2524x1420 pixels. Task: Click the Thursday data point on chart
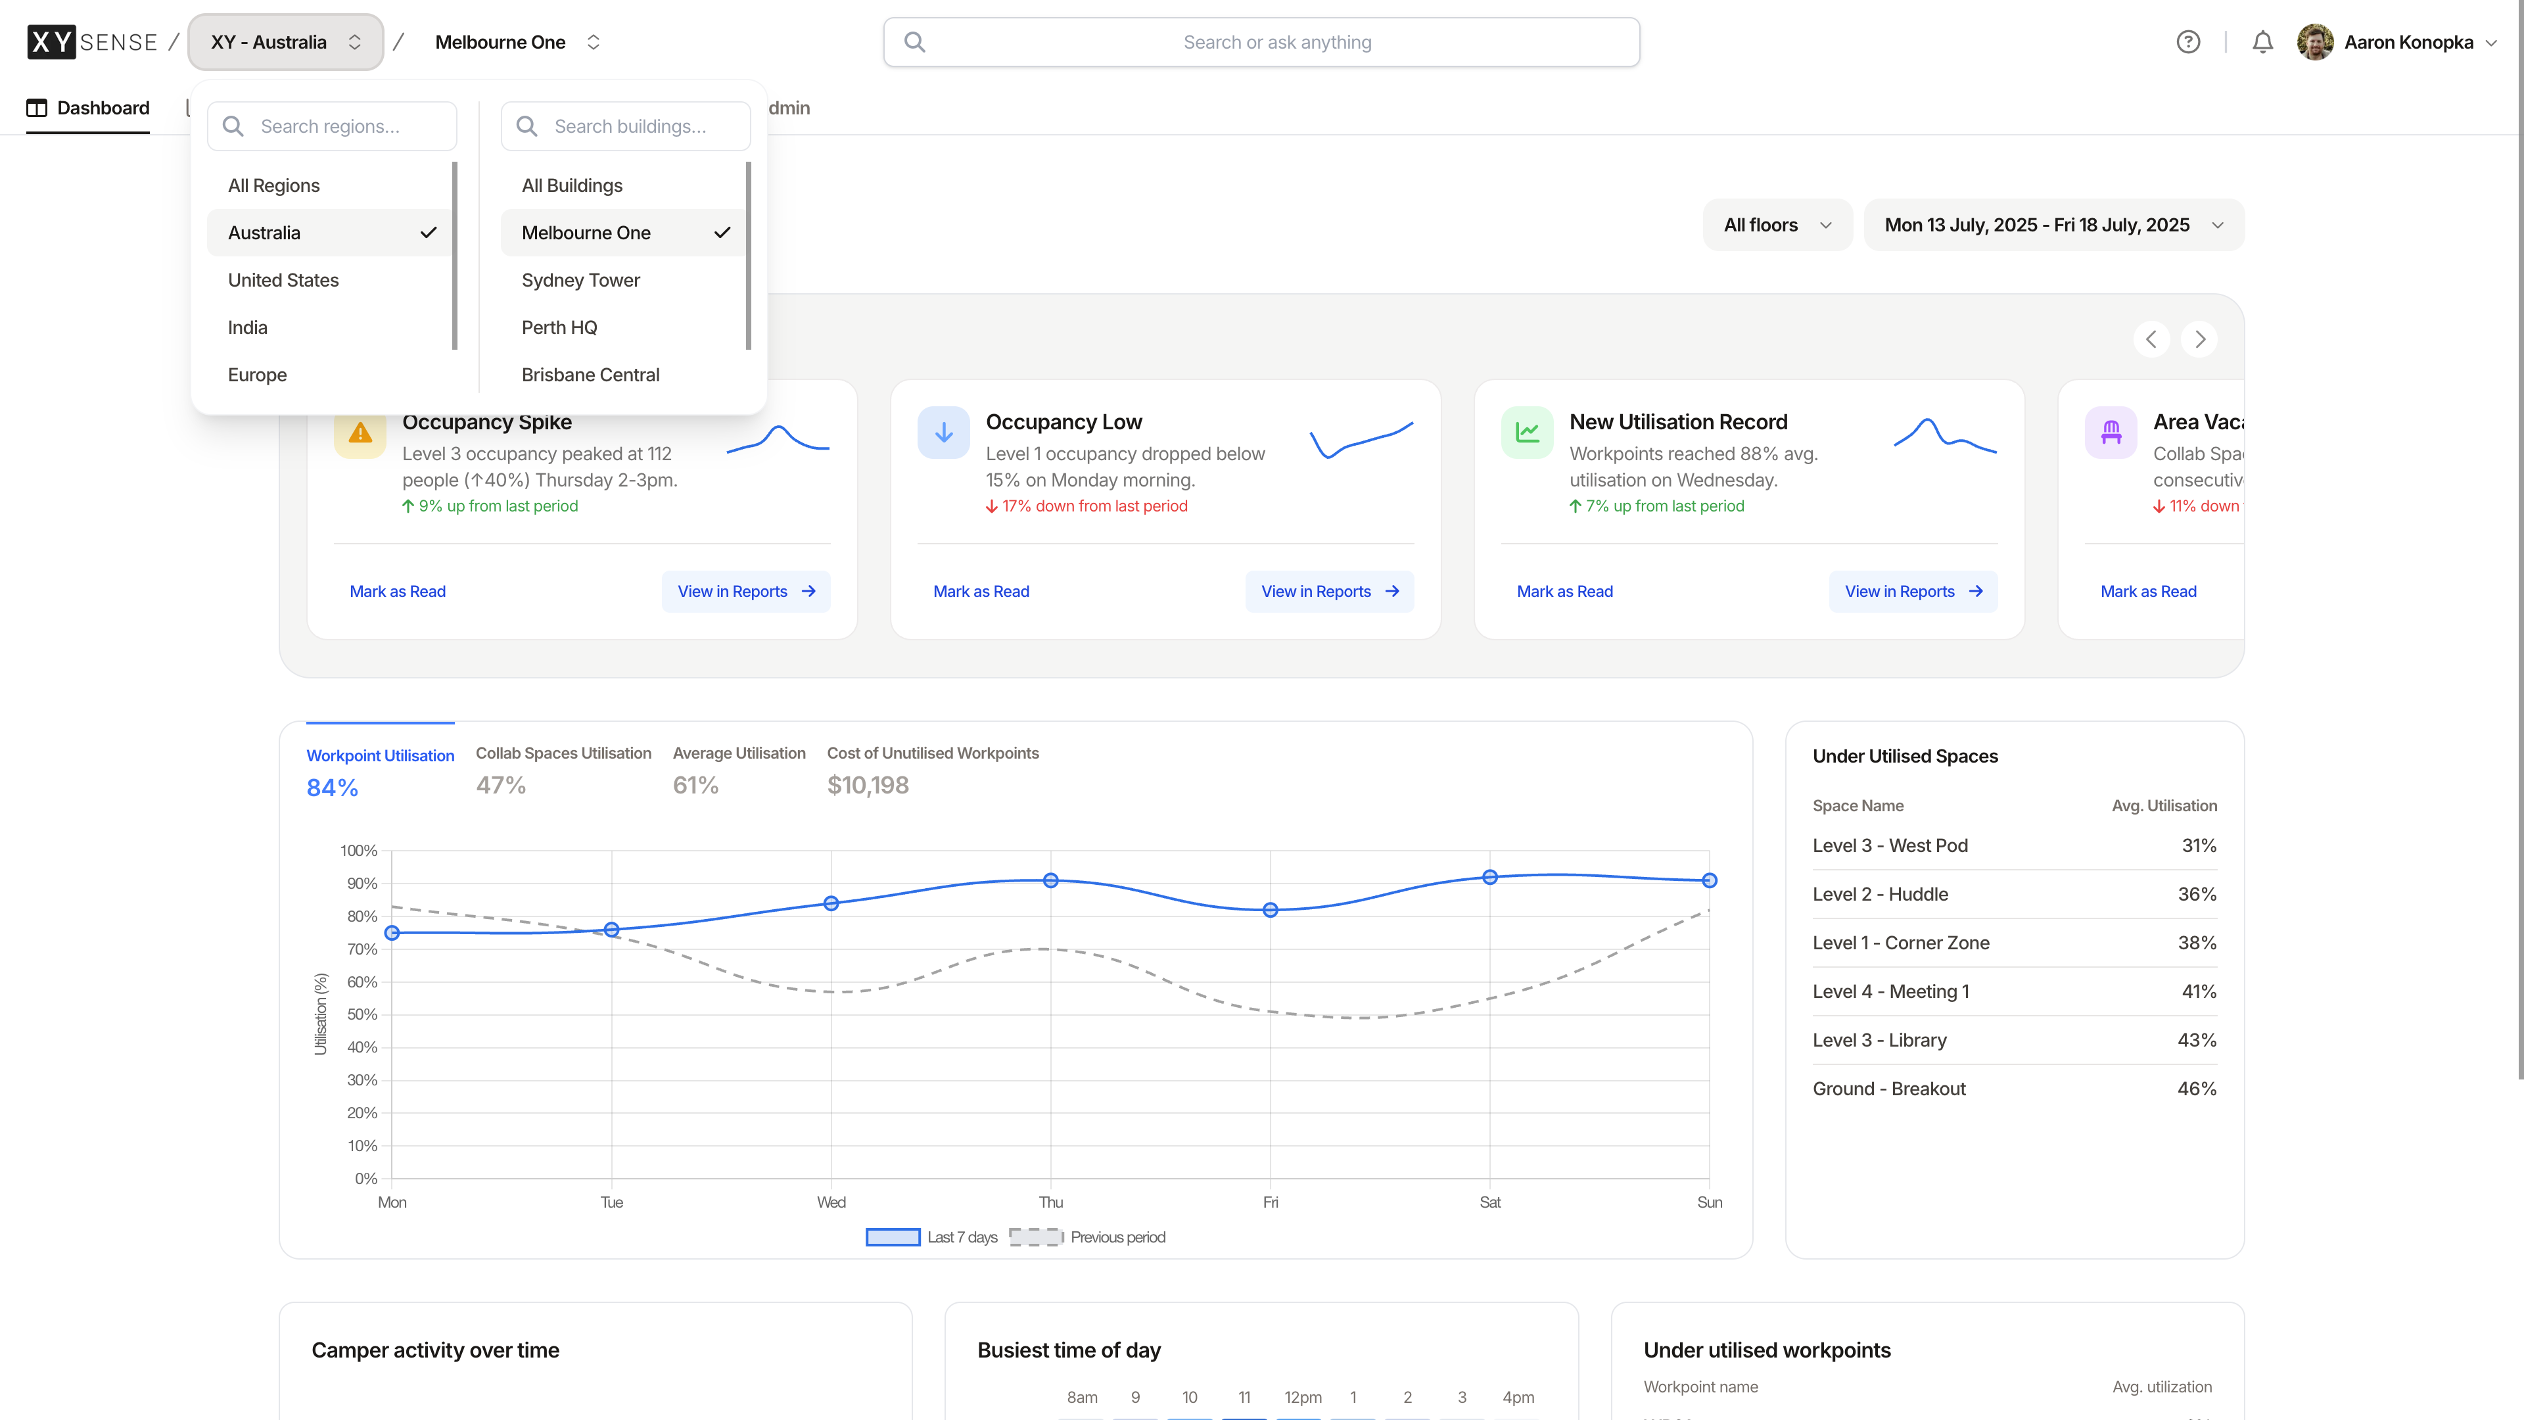[x=1050, y=880]
